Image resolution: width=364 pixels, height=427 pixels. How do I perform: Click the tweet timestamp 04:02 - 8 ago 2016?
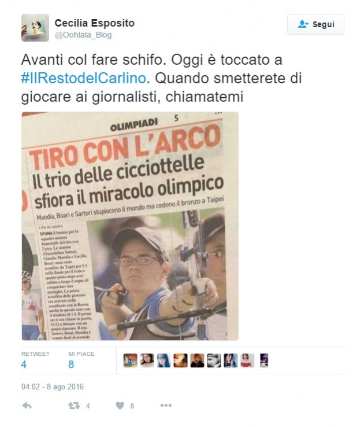(53, 386)
